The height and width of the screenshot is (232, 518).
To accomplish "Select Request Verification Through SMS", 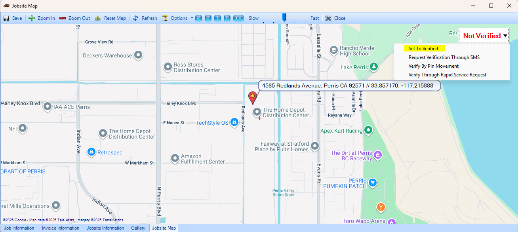I will (444, 57).
